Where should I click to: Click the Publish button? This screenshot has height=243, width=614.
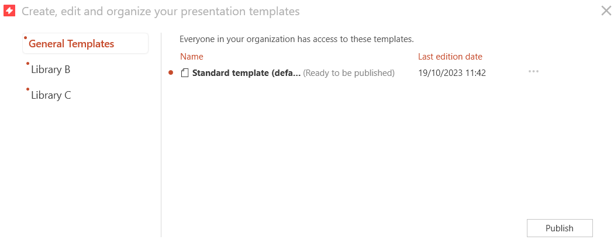(x=560, y=228)
